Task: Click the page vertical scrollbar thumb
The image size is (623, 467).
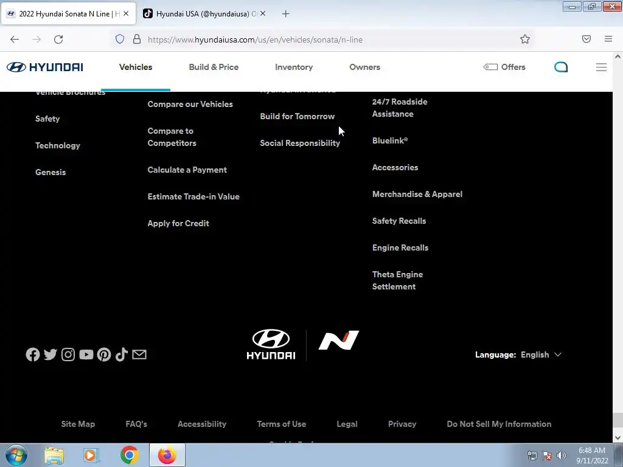Action: coord(618,420)
